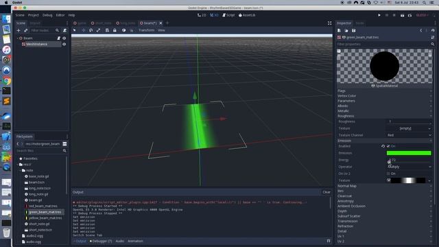Switch to Script workspace
The width and height of the screenshot is (439, 247).
point(228,15)
